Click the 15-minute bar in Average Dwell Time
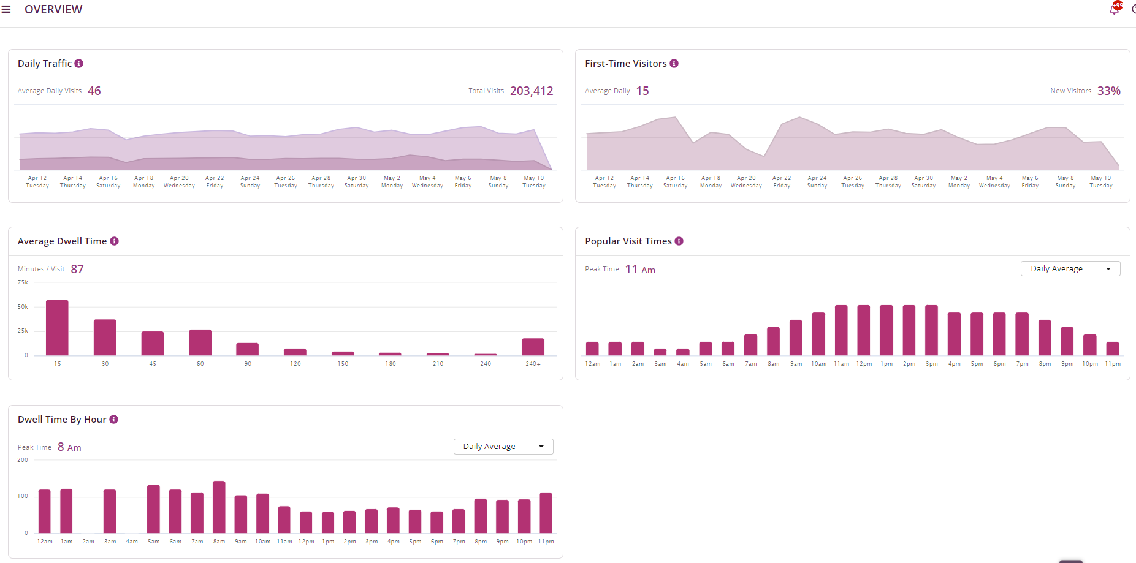The image size is (1136, 563). (57, 328)
